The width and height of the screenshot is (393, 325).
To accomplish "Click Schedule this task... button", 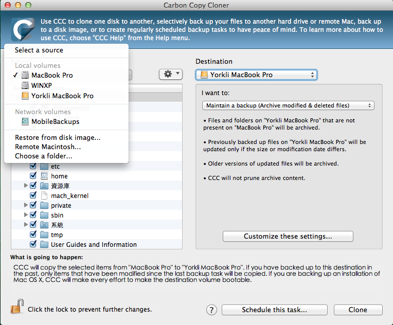I will pos(275,310).
